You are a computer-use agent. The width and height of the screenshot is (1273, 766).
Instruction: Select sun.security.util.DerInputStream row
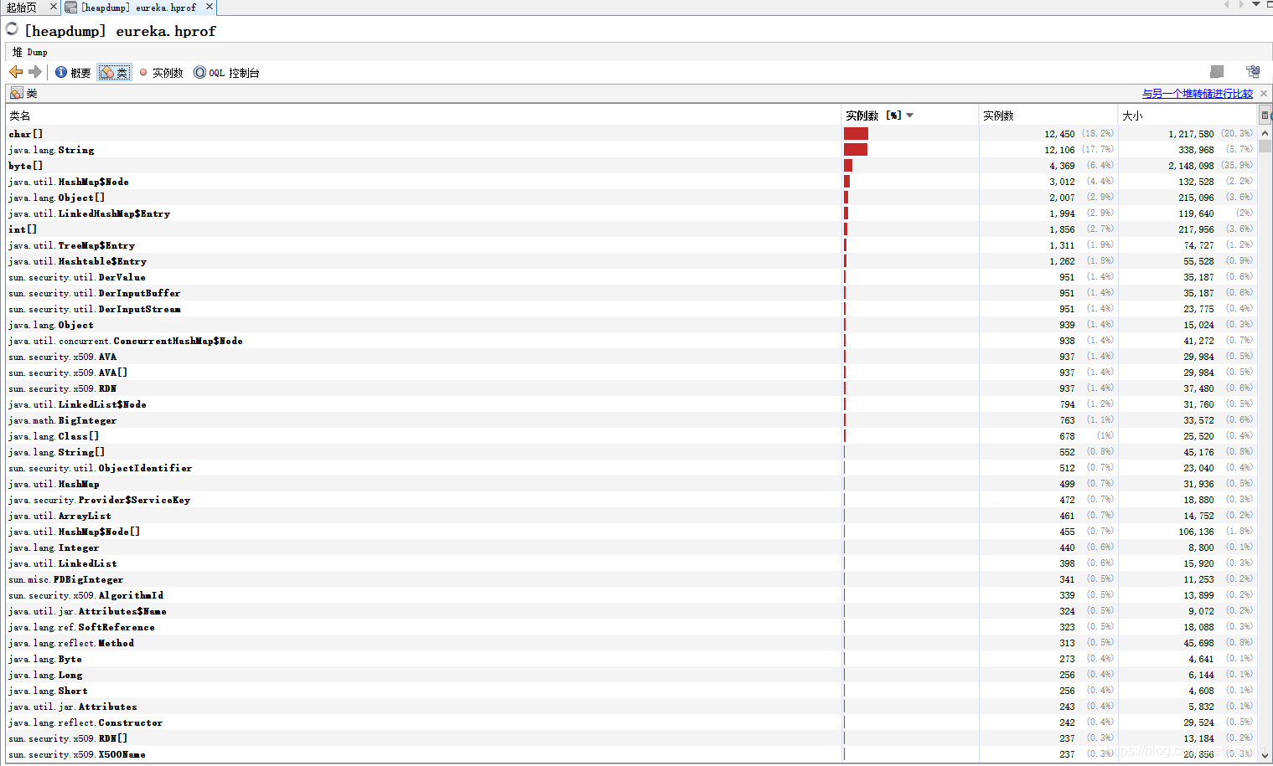[633, 309]
